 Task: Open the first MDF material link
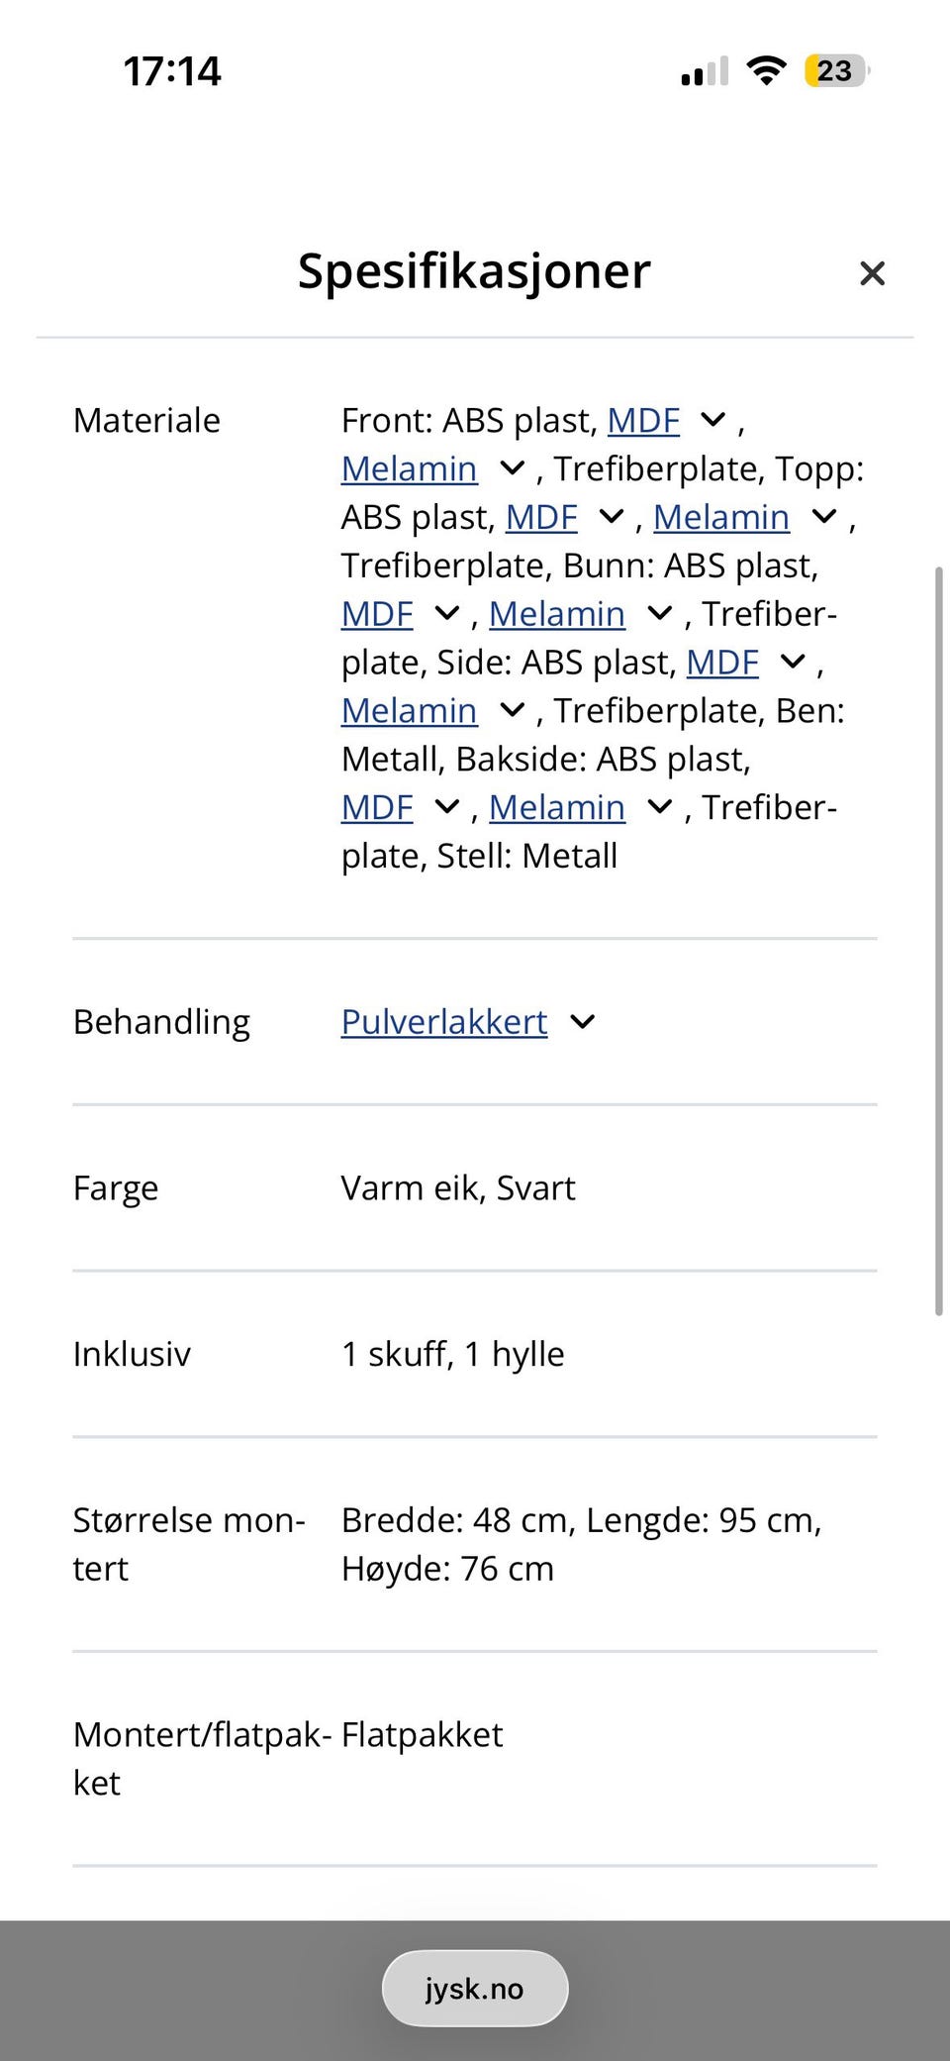[643, 420]
